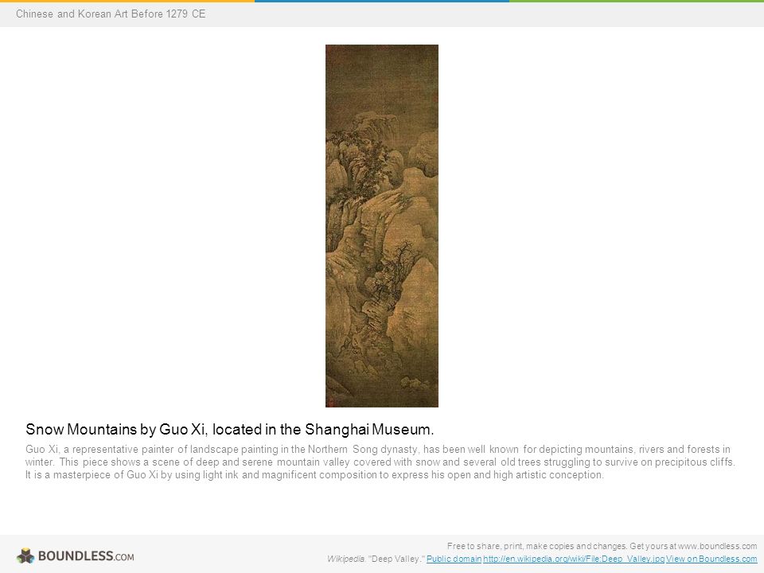Click the Snow Mountains painting image

click(x=382, y=225)
